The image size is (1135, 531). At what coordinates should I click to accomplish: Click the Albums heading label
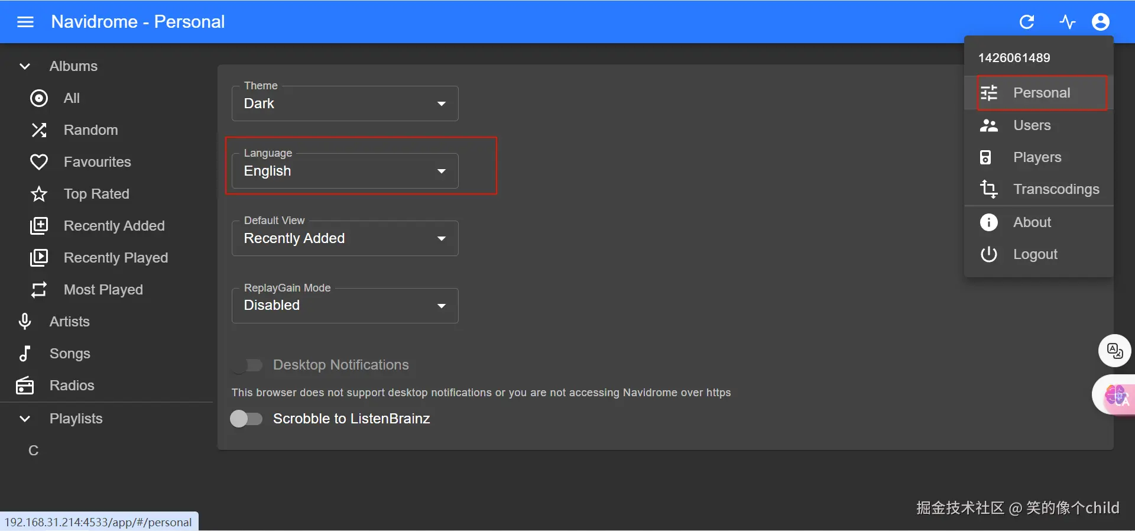(x=74, y=66)
